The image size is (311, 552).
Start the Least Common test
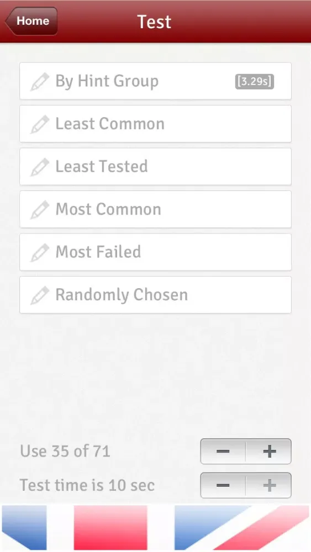(155, 124)
